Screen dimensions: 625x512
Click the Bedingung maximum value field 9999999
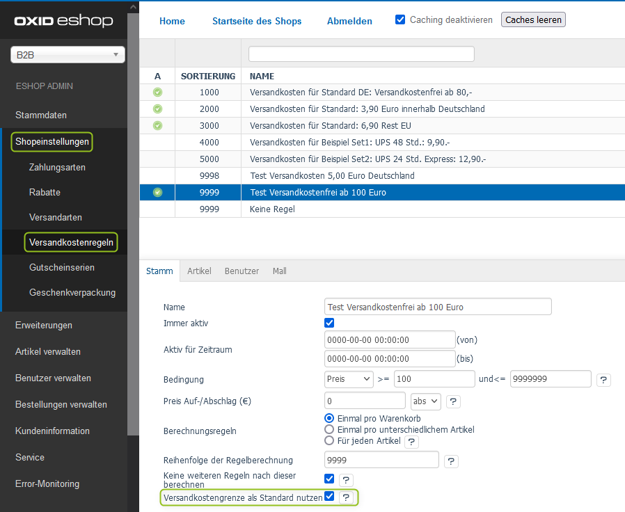tap(551, 379)
